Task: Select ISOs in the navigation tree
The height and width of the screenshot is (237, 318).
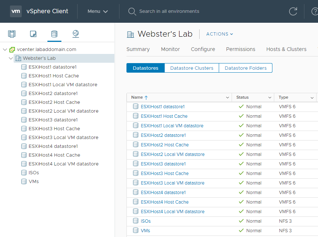Action: click(x=33, y=173)
